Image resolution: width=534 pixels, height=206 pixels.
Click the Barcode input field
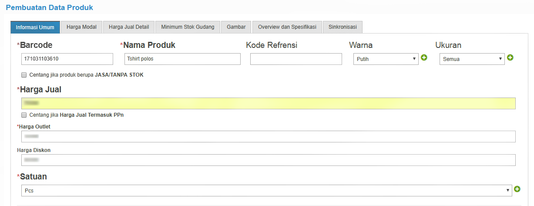click(x=67, y=59)
